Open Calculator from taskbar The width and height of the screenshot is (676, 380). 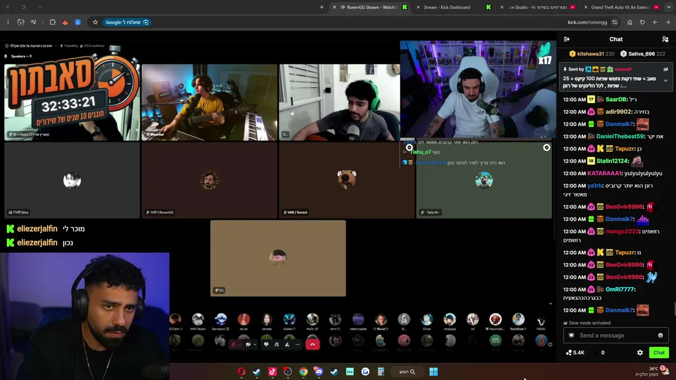(381, 372)
